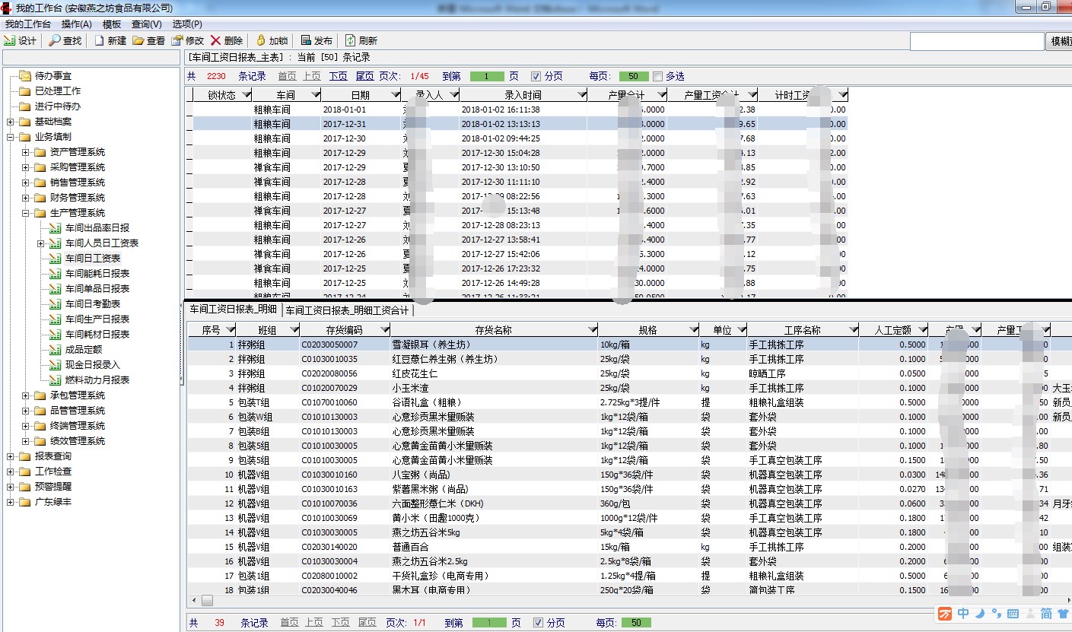Screen dimensions: 1072x632
Task: Toggle the 多选 multi-select checkbox
Action: pos(658,76)
